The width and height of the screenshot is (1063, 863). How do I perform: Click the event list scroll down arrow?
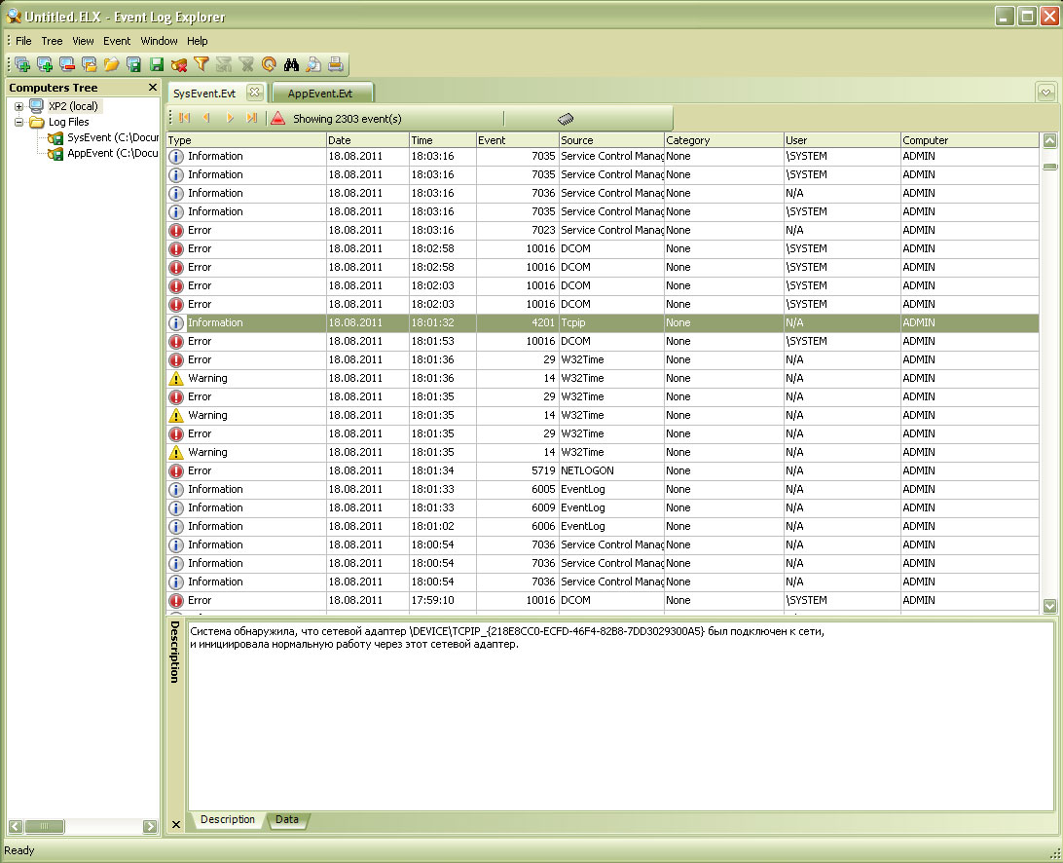tap(1049, 606)
